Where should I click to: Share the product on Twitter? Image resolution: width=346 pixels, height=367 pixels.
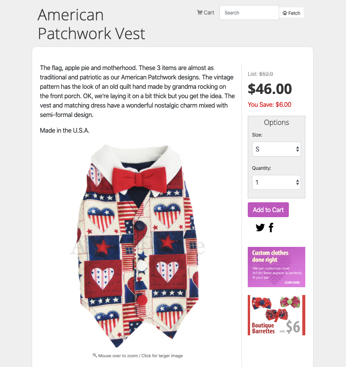[x=260, y=227]
